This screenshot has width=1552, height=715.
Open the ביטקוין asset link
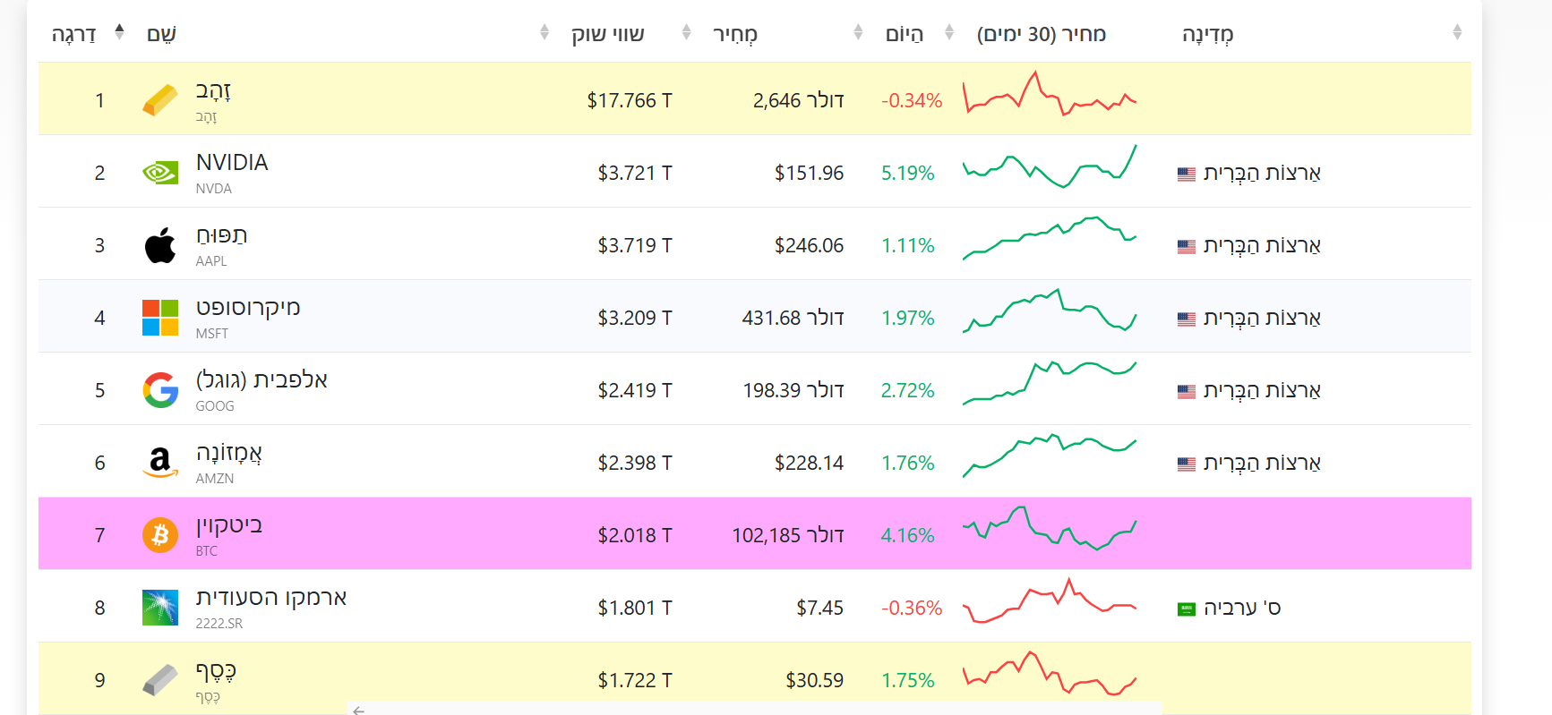(x=229, y=525)
